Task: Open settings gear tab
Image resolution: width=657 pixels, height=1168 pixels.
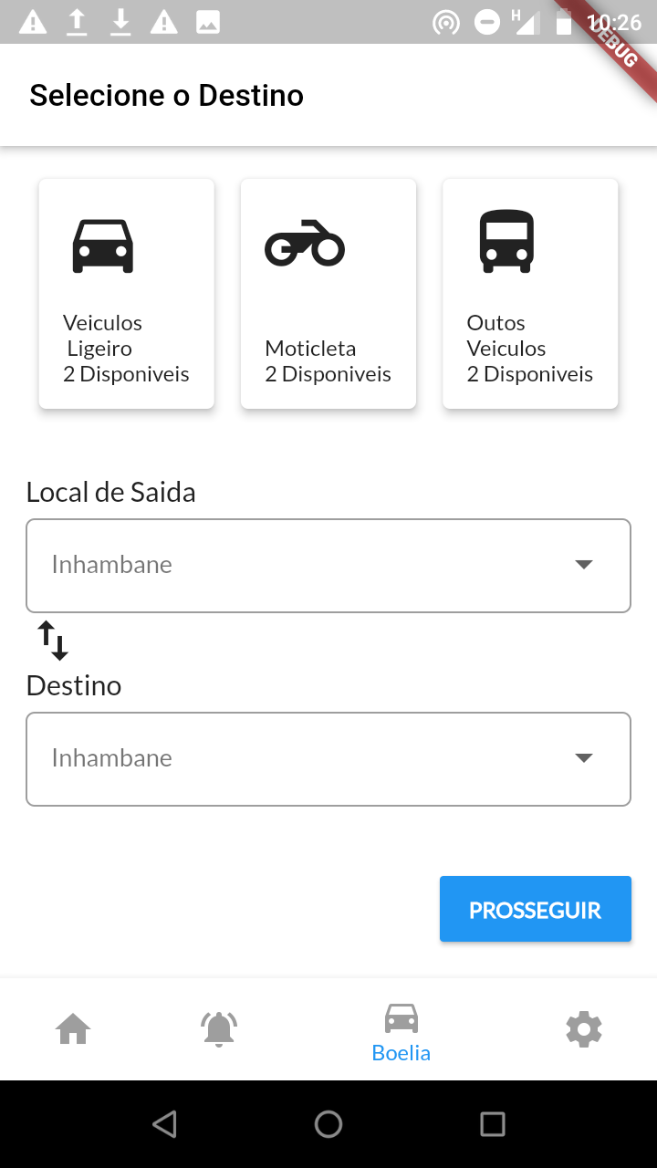Action: point(584,1030)
